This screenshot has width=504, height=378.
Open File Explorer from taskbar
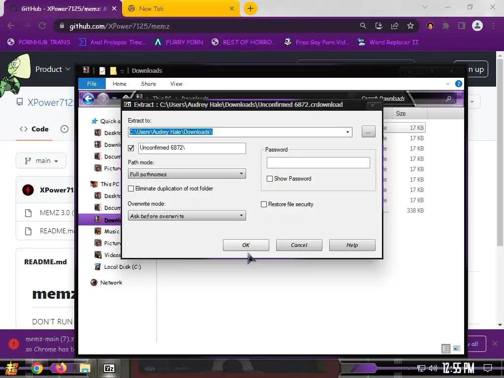(85, 368)
